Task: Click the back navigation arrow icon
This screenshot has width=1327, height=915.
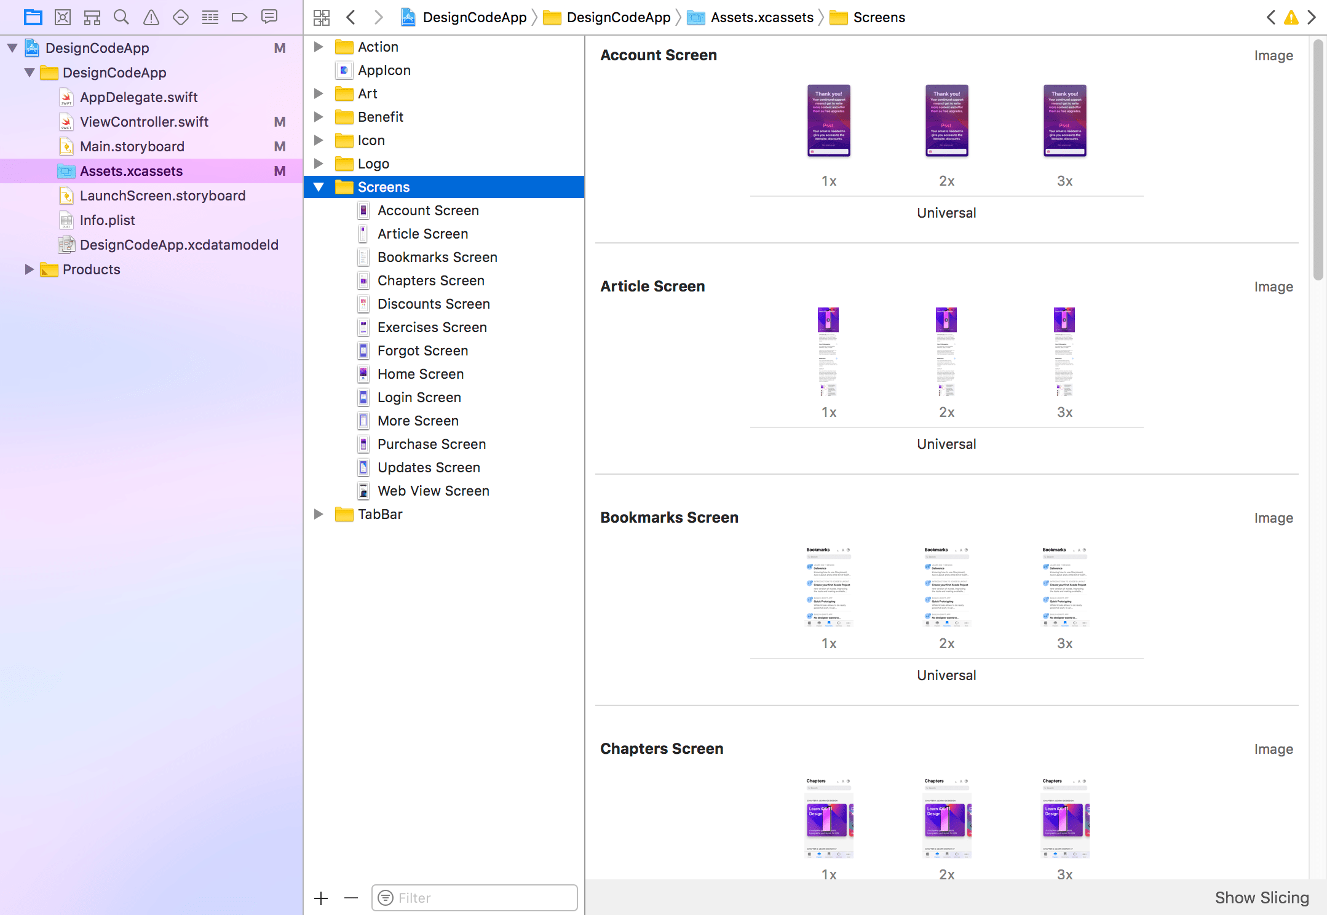Action: pos(351,17)
